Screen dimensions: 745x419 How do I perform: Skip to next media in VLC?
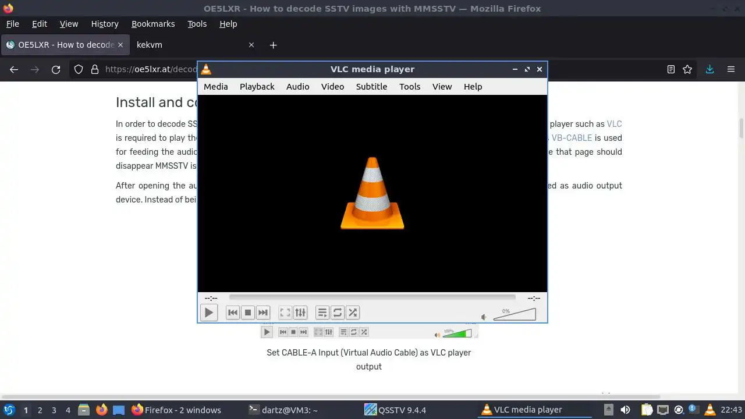click(263, 313)
